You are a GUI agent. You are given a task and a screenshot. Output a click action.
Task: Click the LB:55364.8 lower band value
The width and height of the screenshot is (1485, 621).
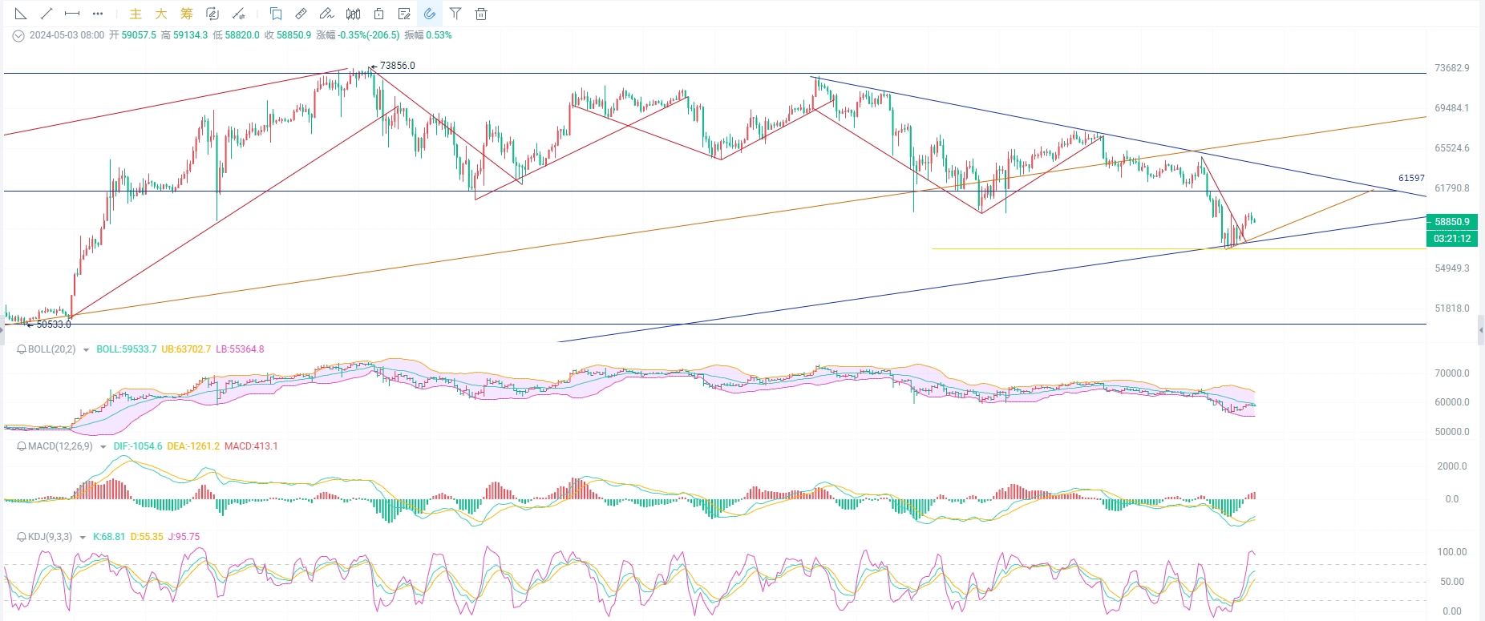240,349
